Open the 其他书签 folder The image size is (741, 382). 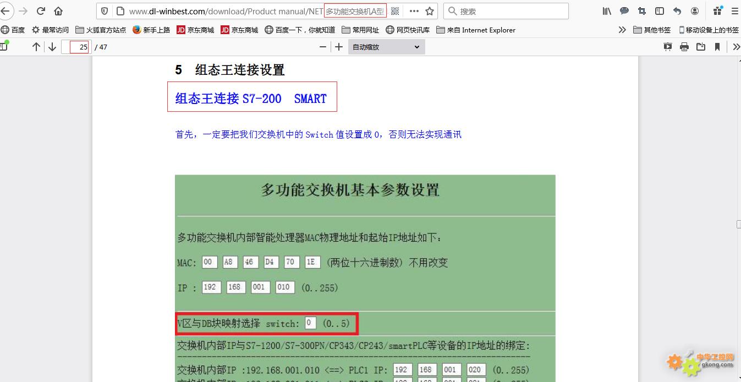[652, 30]
